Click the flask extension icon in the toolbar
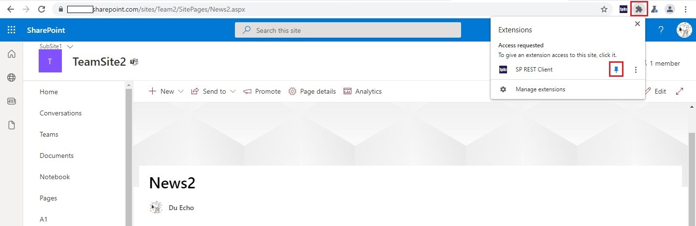The image size is (696, 226). pos(654,9)
